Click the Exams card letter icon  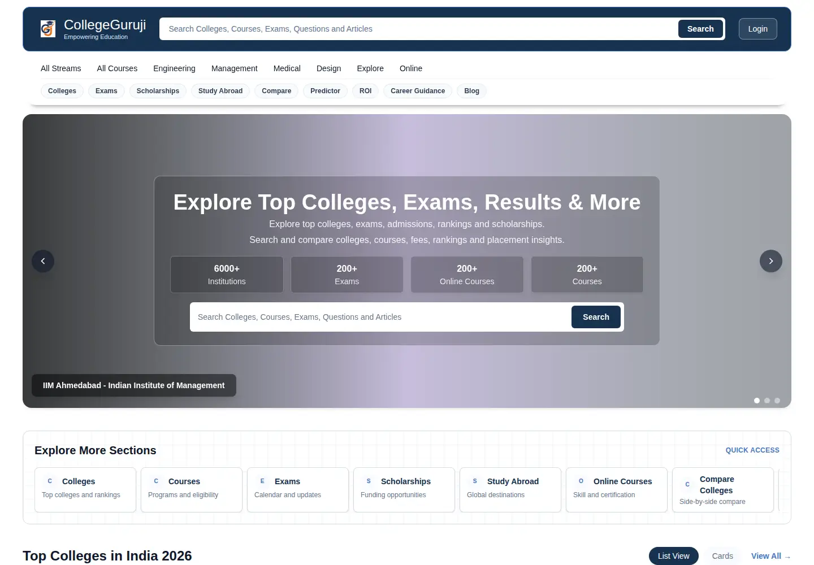[x=262, y=481]
